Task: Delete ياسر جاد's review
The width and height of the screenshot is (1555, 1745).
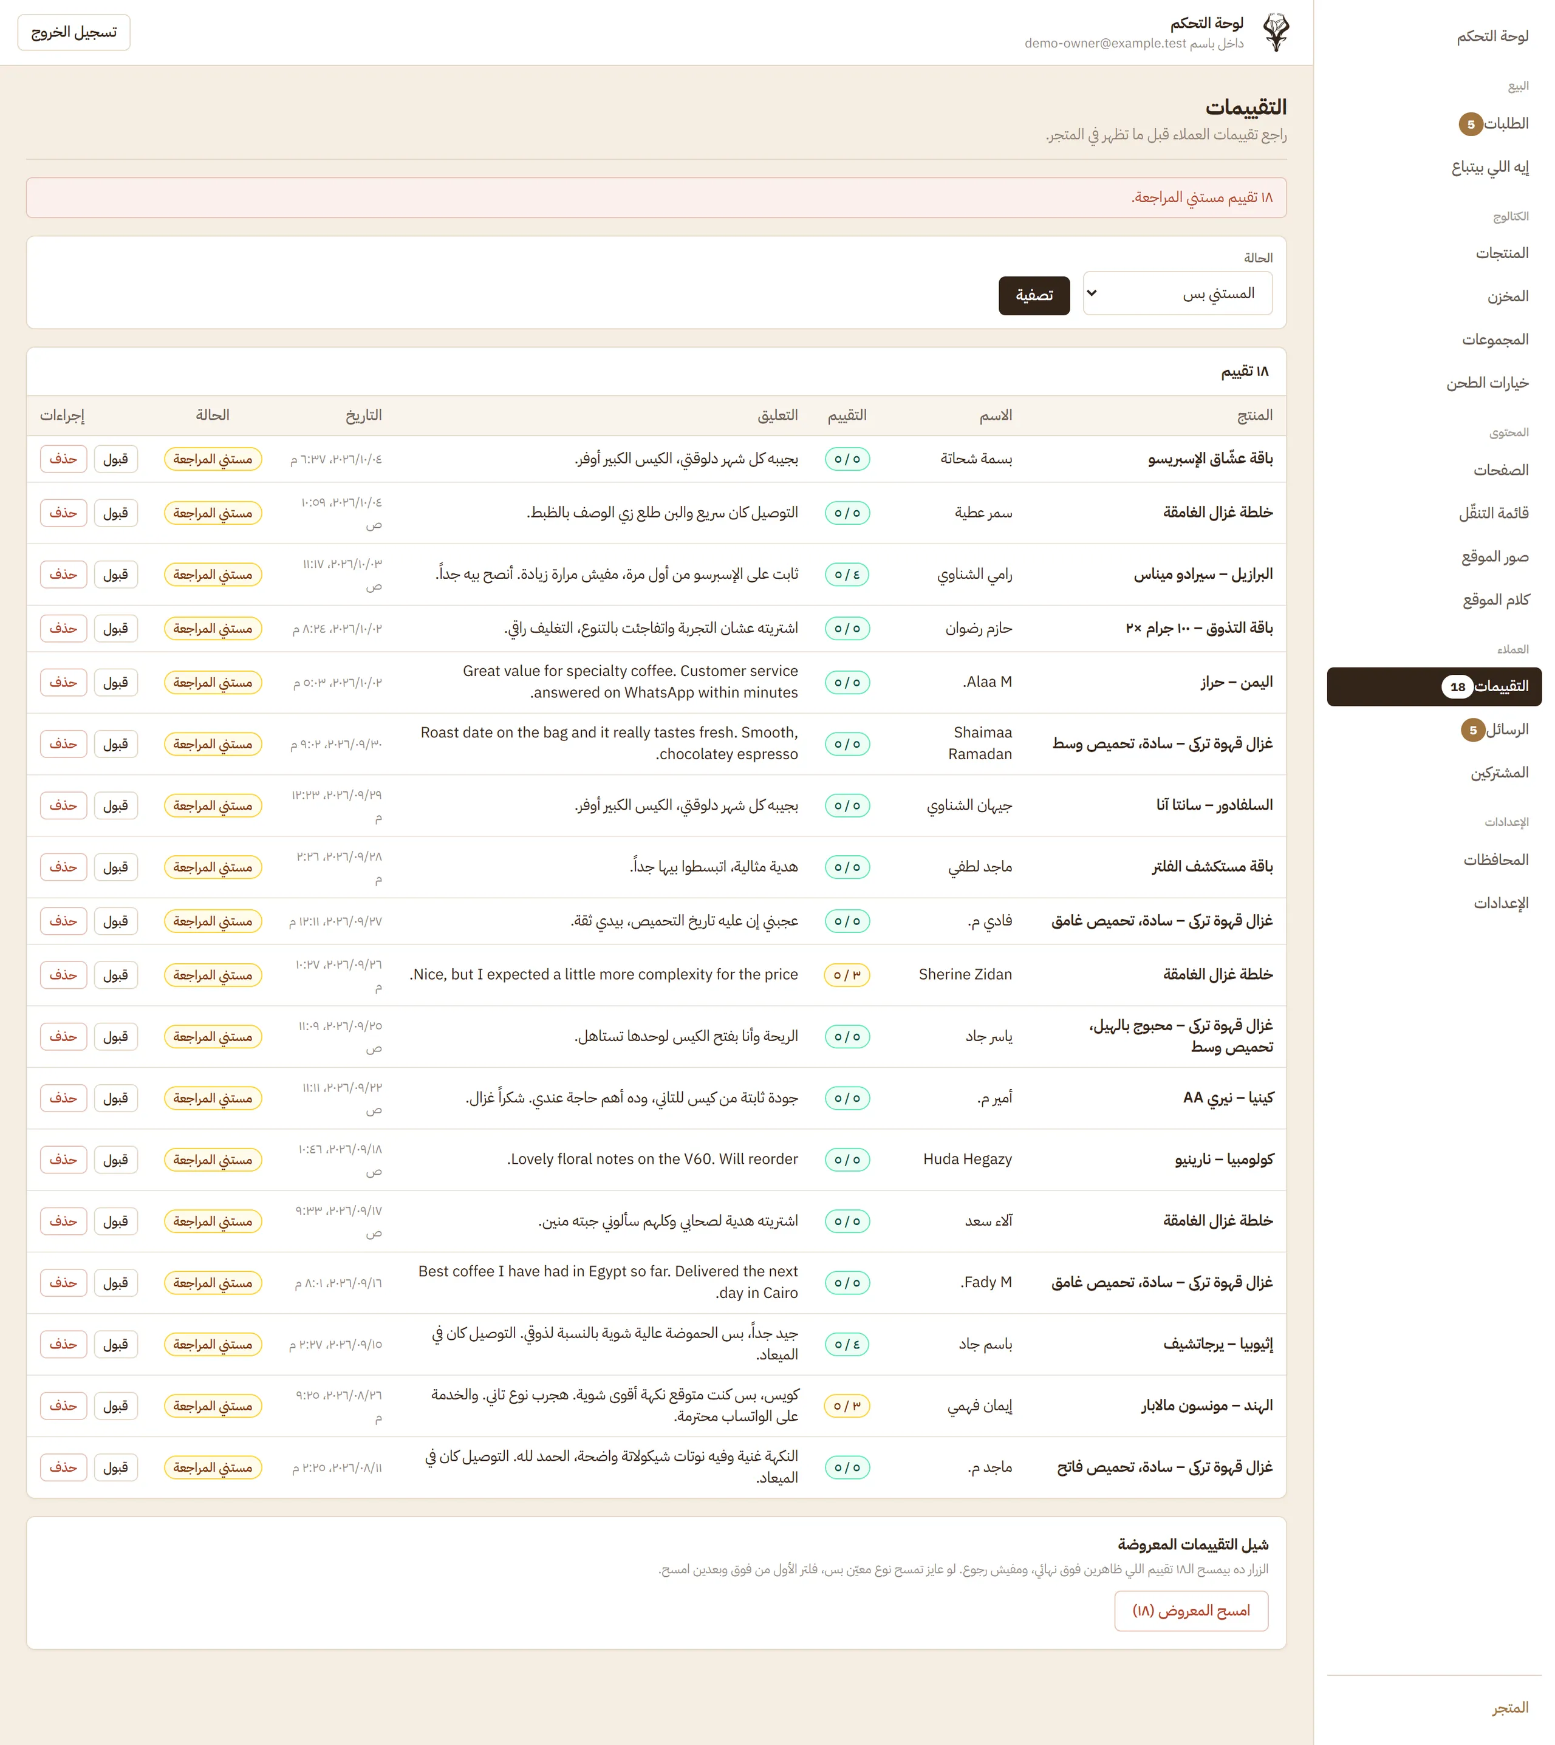Action: pyautogui.click(x=63, y=1036)
